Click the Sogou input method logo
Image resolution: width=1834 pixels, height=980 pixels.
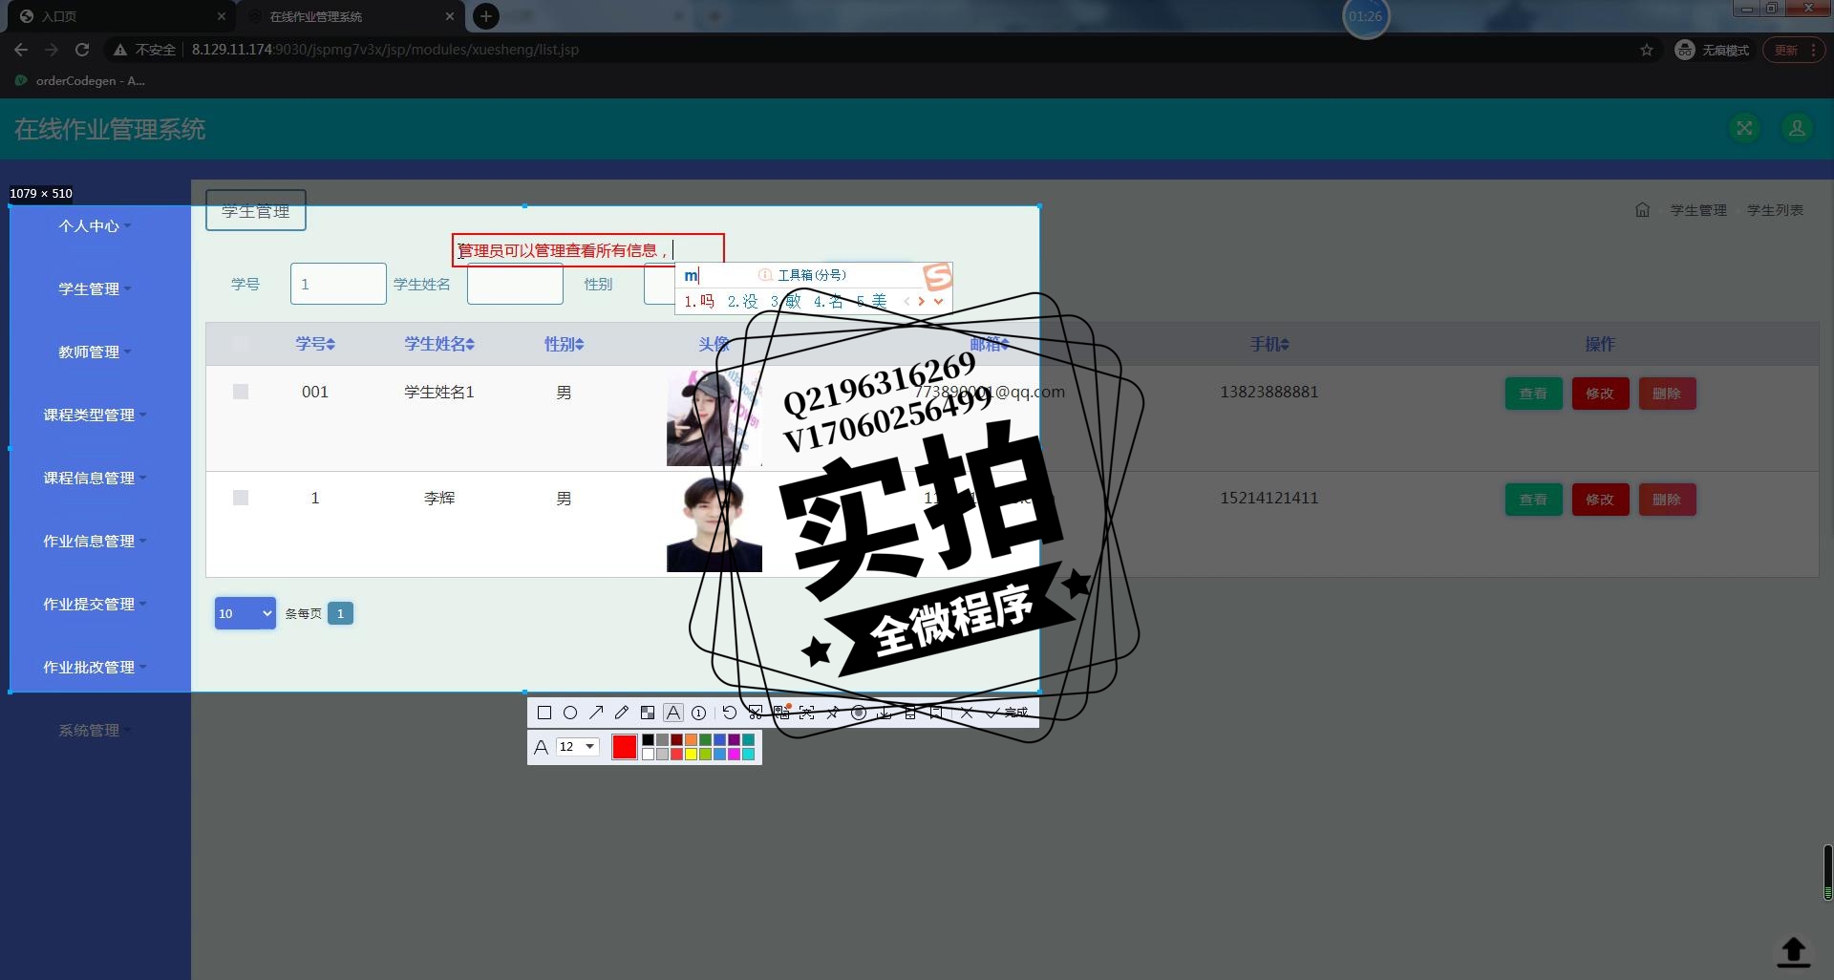(937, 277)
